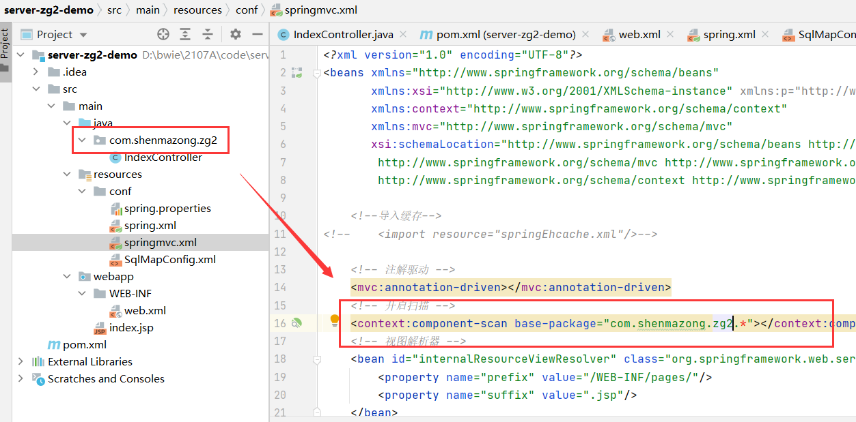The height and width of the screenshot is (422, 856).
Task: Click breadcrumb resources
Action: click(x=197, y=10)
